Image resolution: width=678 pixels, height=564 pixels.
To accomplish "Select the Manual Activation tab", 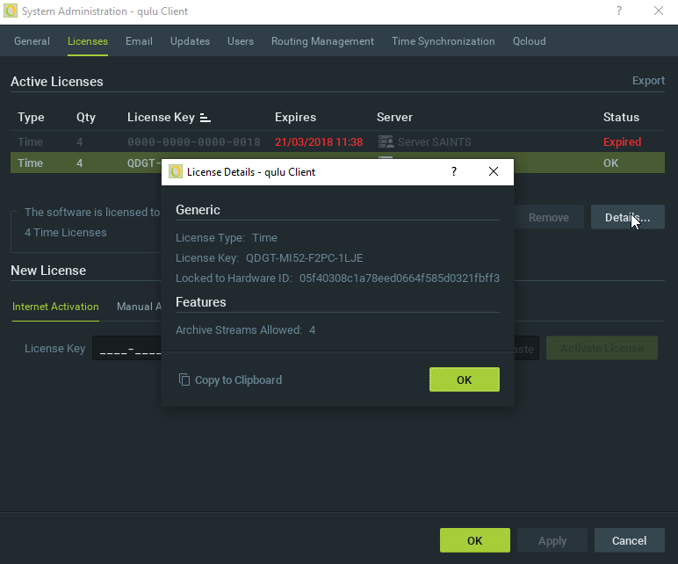I will point(139,307).
